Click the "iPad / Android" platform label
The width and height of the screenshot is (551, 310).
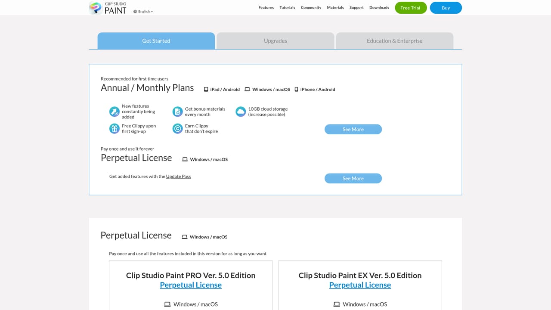[225, 90]
